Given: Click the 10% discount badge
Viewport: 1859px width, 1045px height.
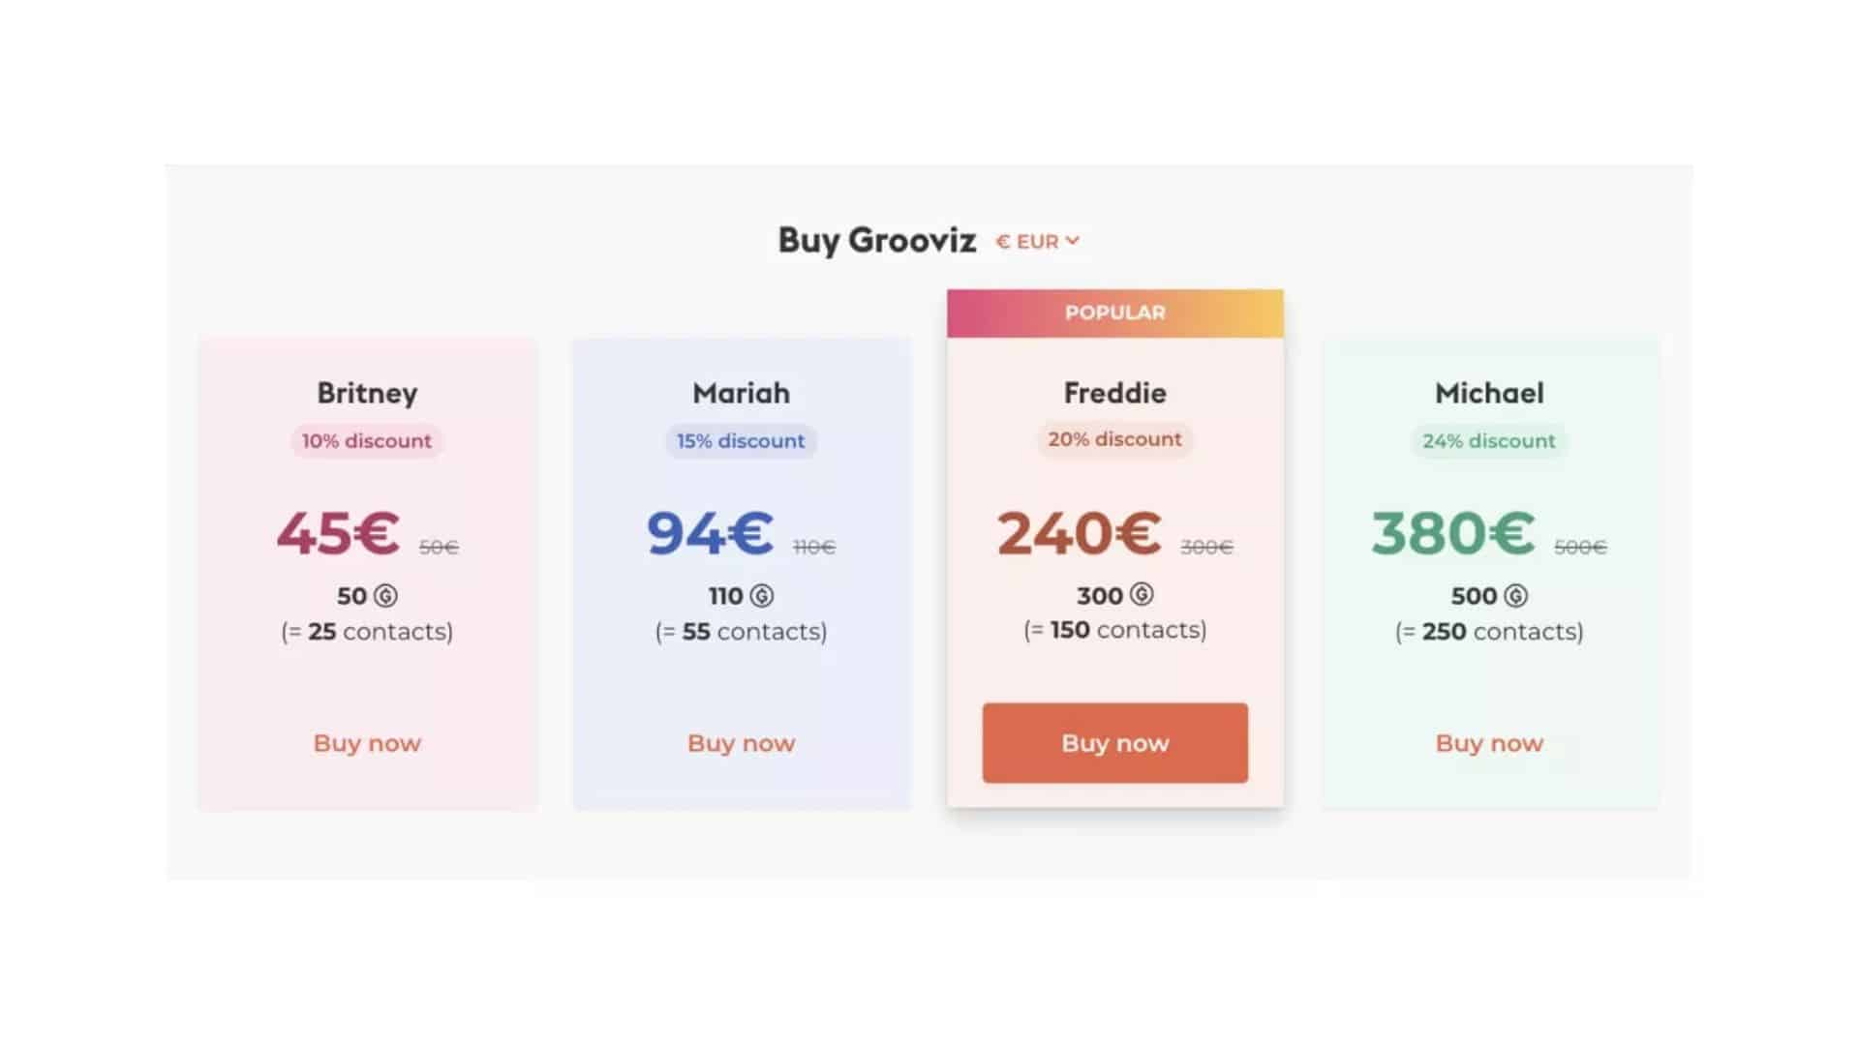Looking at the screenshot, I should (367, 441).
